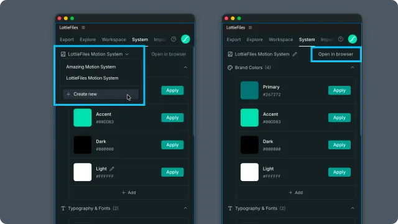398x224 pixels.
Task: Edit system name with pencil in right window
Action: [294, 54]
